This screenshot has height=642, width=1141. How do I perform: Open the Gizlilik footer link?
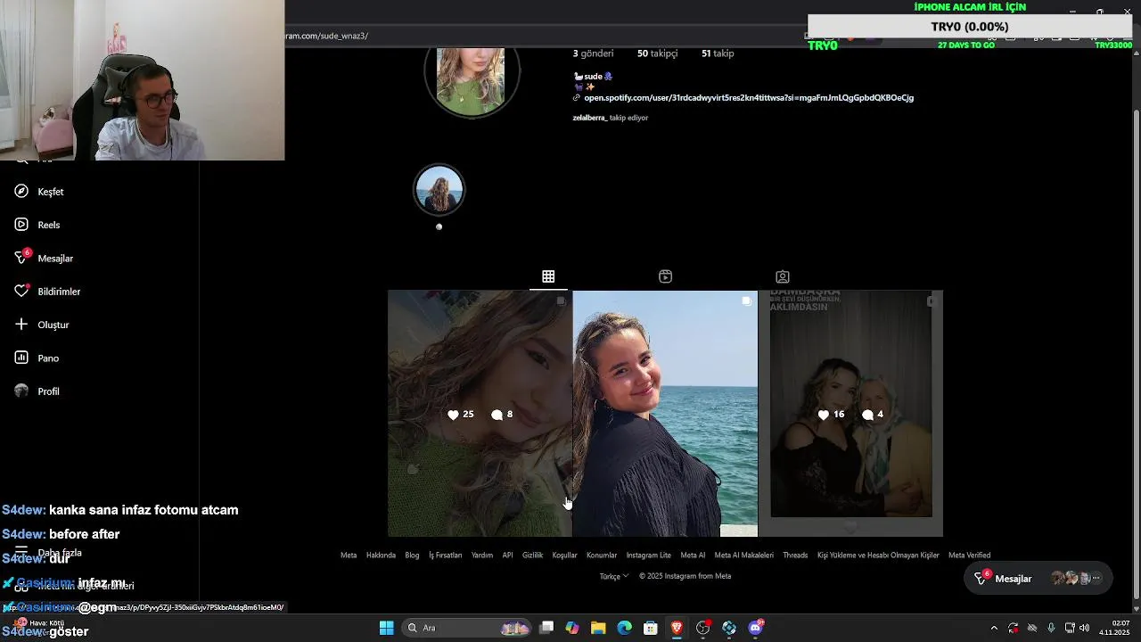[532, 556]
